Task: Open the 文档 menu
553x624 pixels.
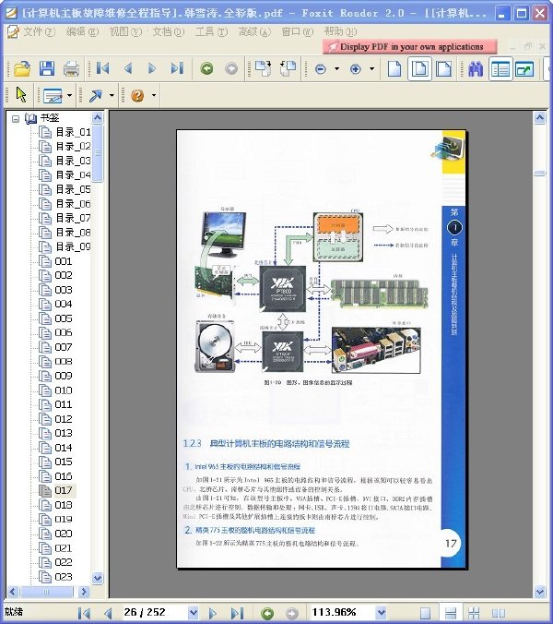Action: tap(169, 31)
